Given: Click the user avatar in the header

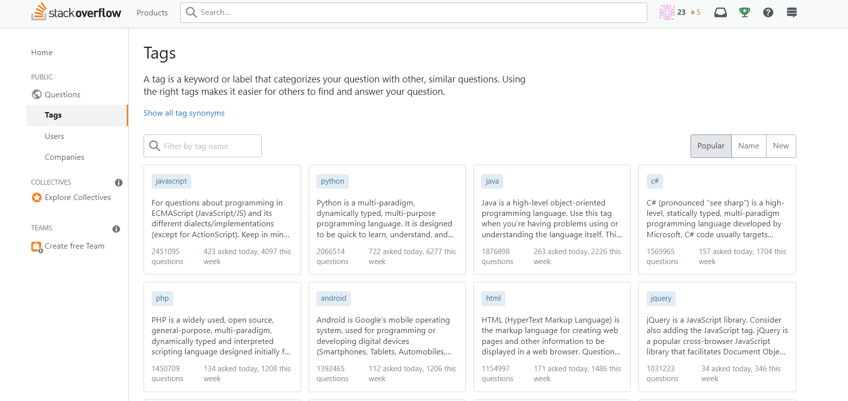Looking at the screenshot, I should [667, 12].
